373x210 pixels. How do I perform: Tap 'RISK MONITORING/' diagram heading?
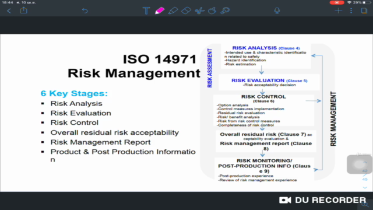click(x=264, y=161)
